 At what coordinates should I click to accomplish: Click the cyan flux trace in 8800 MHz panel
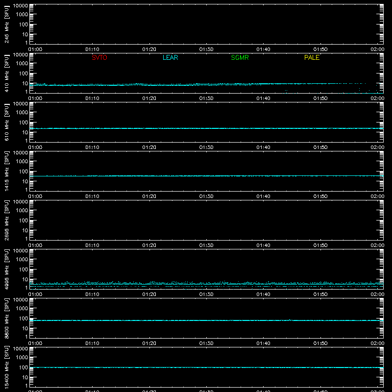[x=206, y=320]
